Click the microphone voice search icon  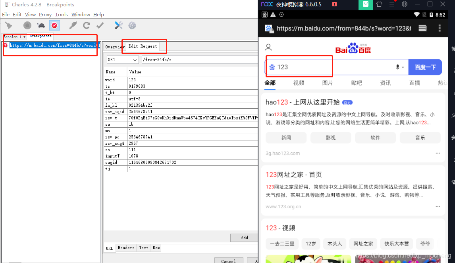(398, 67)
